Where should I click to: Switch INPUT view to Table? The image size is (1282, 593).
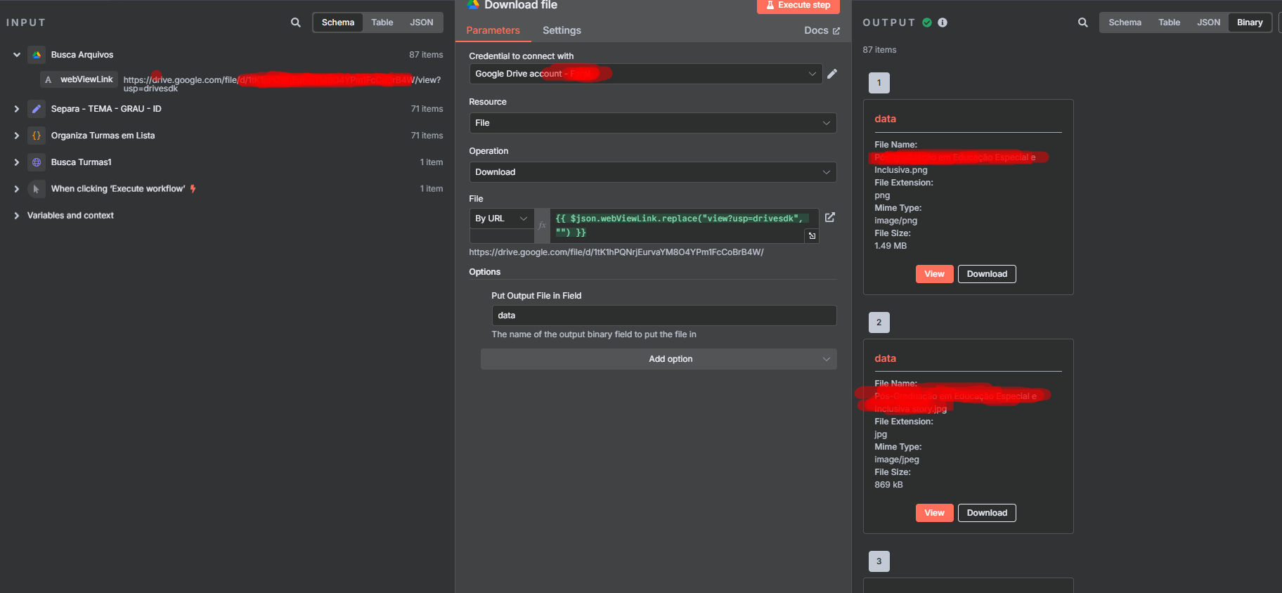(x=382, y=22)
